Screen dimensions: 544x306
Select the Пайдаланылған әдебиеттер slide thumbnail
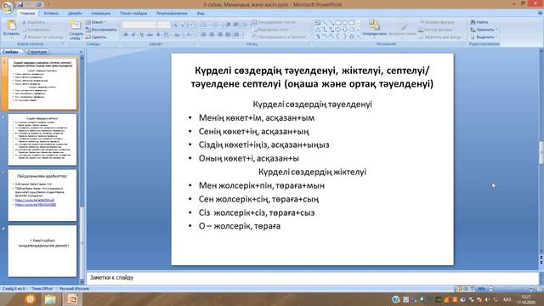(42, 195)
